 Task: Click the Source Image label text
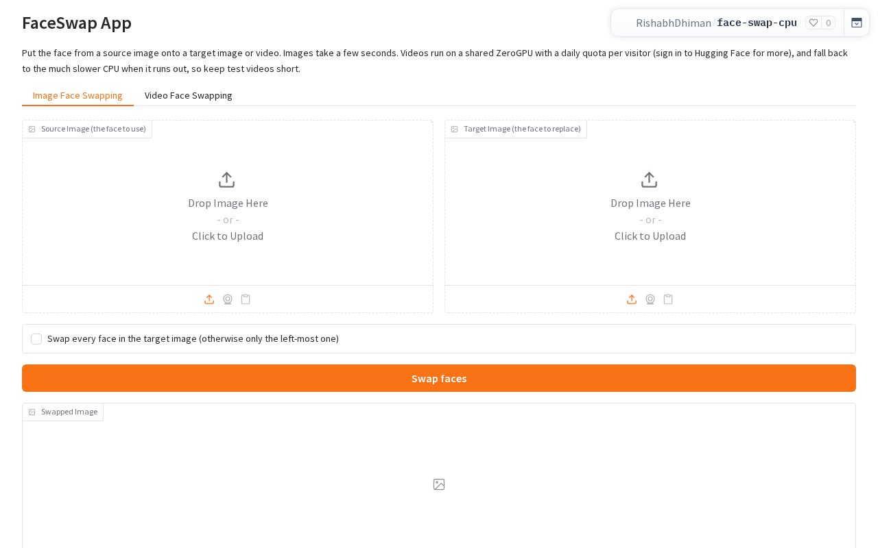[x=93, y=129]
